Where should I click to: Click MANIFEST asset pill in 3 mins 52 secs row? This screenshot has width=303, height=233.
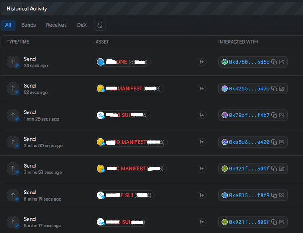(x=131, y=169)
